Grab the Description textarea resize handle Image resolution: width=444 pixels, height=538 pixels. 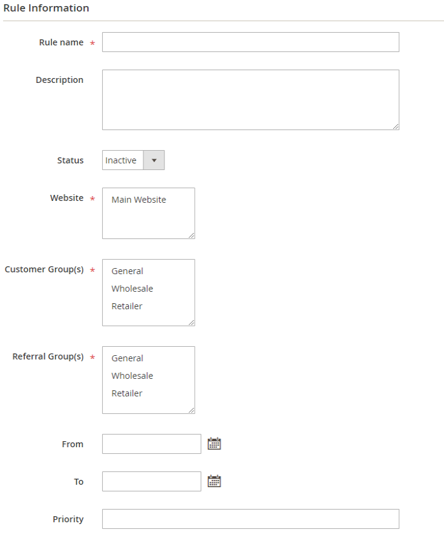point(396,126)
